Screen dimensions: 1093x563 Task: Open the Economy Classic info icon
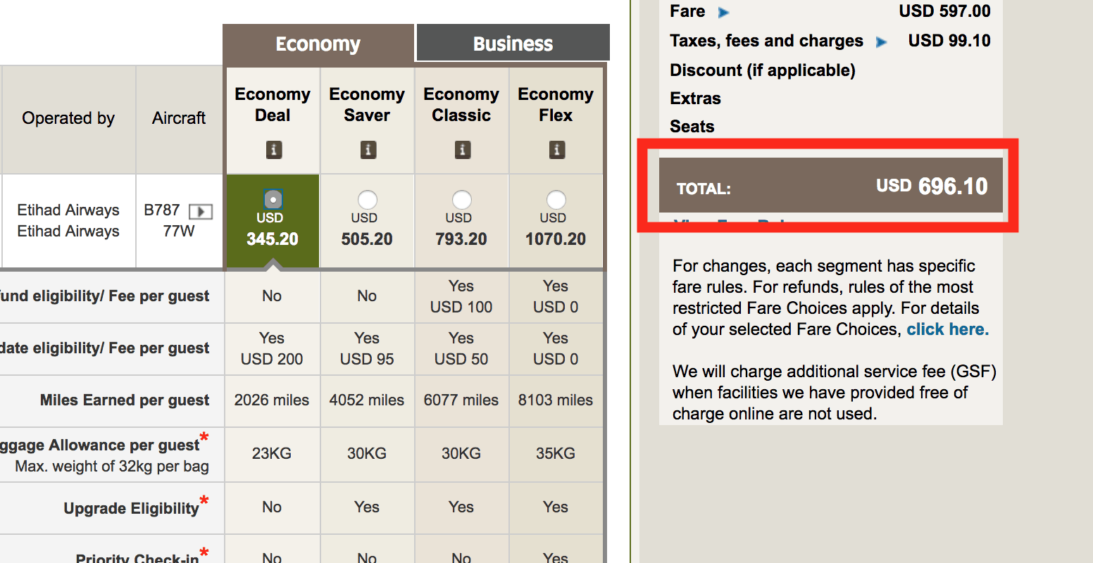(x=462, y=150)
